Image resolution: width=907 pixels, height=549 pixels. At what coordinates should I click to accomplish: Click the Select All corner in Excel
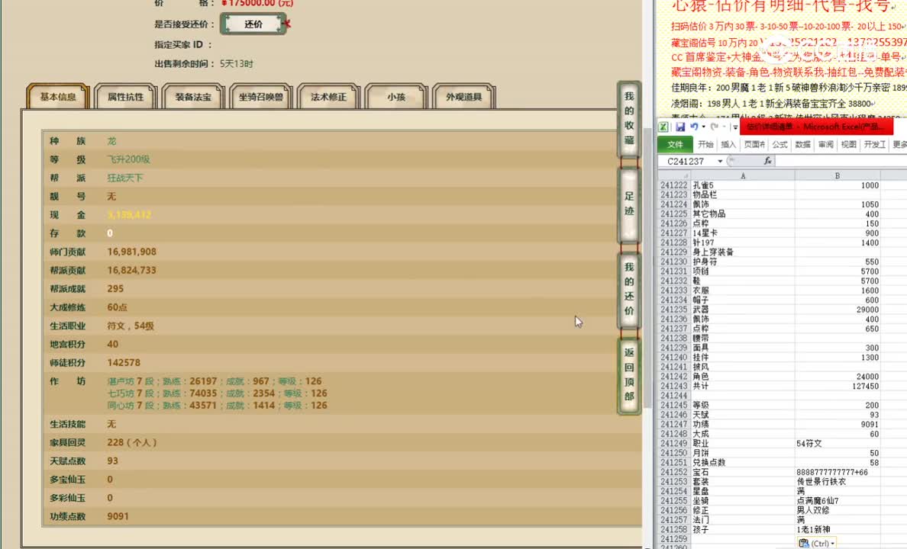point(674,175)
